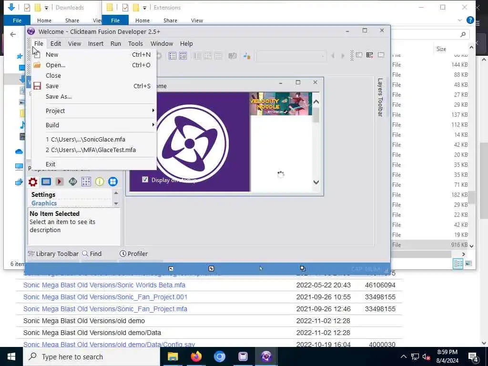Open the Profiler tab
Screen dimensions: 488x366
coord(133,254)
